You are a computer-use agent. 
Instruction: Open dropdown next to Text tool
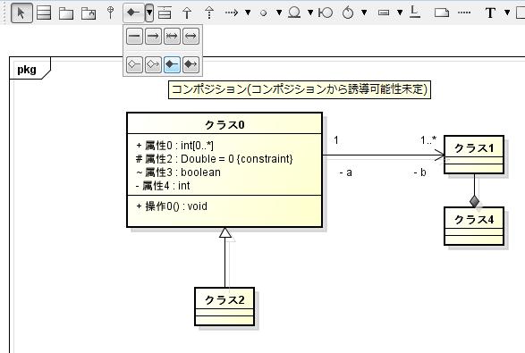point(507,13)
